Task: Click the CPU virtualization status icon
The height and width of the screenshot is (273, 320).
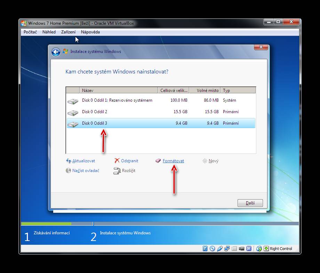Action: tap(249, 249)
